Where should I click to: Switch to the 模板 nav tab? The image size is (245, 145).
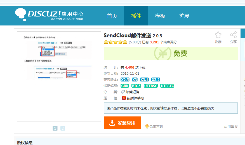click(160, 16)
